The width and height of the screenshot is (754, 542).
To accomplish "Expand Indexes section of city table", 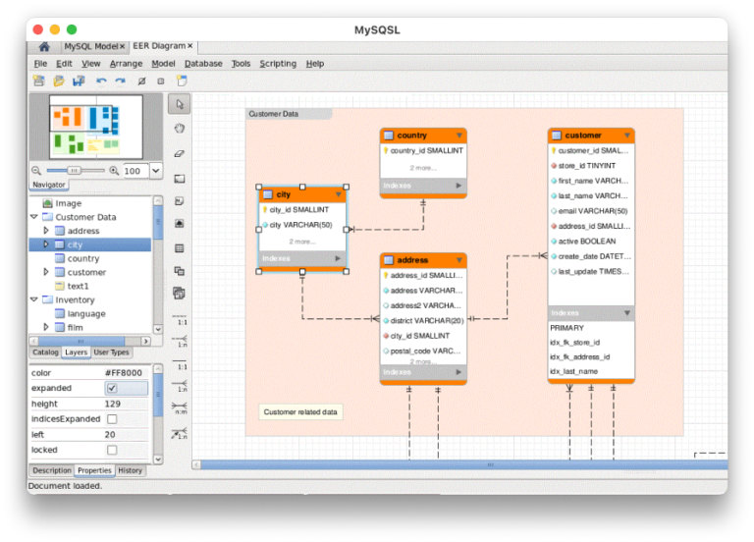I will (338, 258).
